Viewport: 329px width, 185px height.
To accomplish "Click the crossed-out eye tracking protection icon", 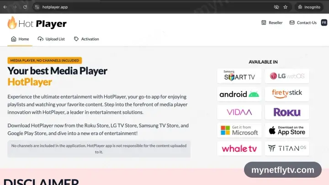I will (x=276, y=7).
